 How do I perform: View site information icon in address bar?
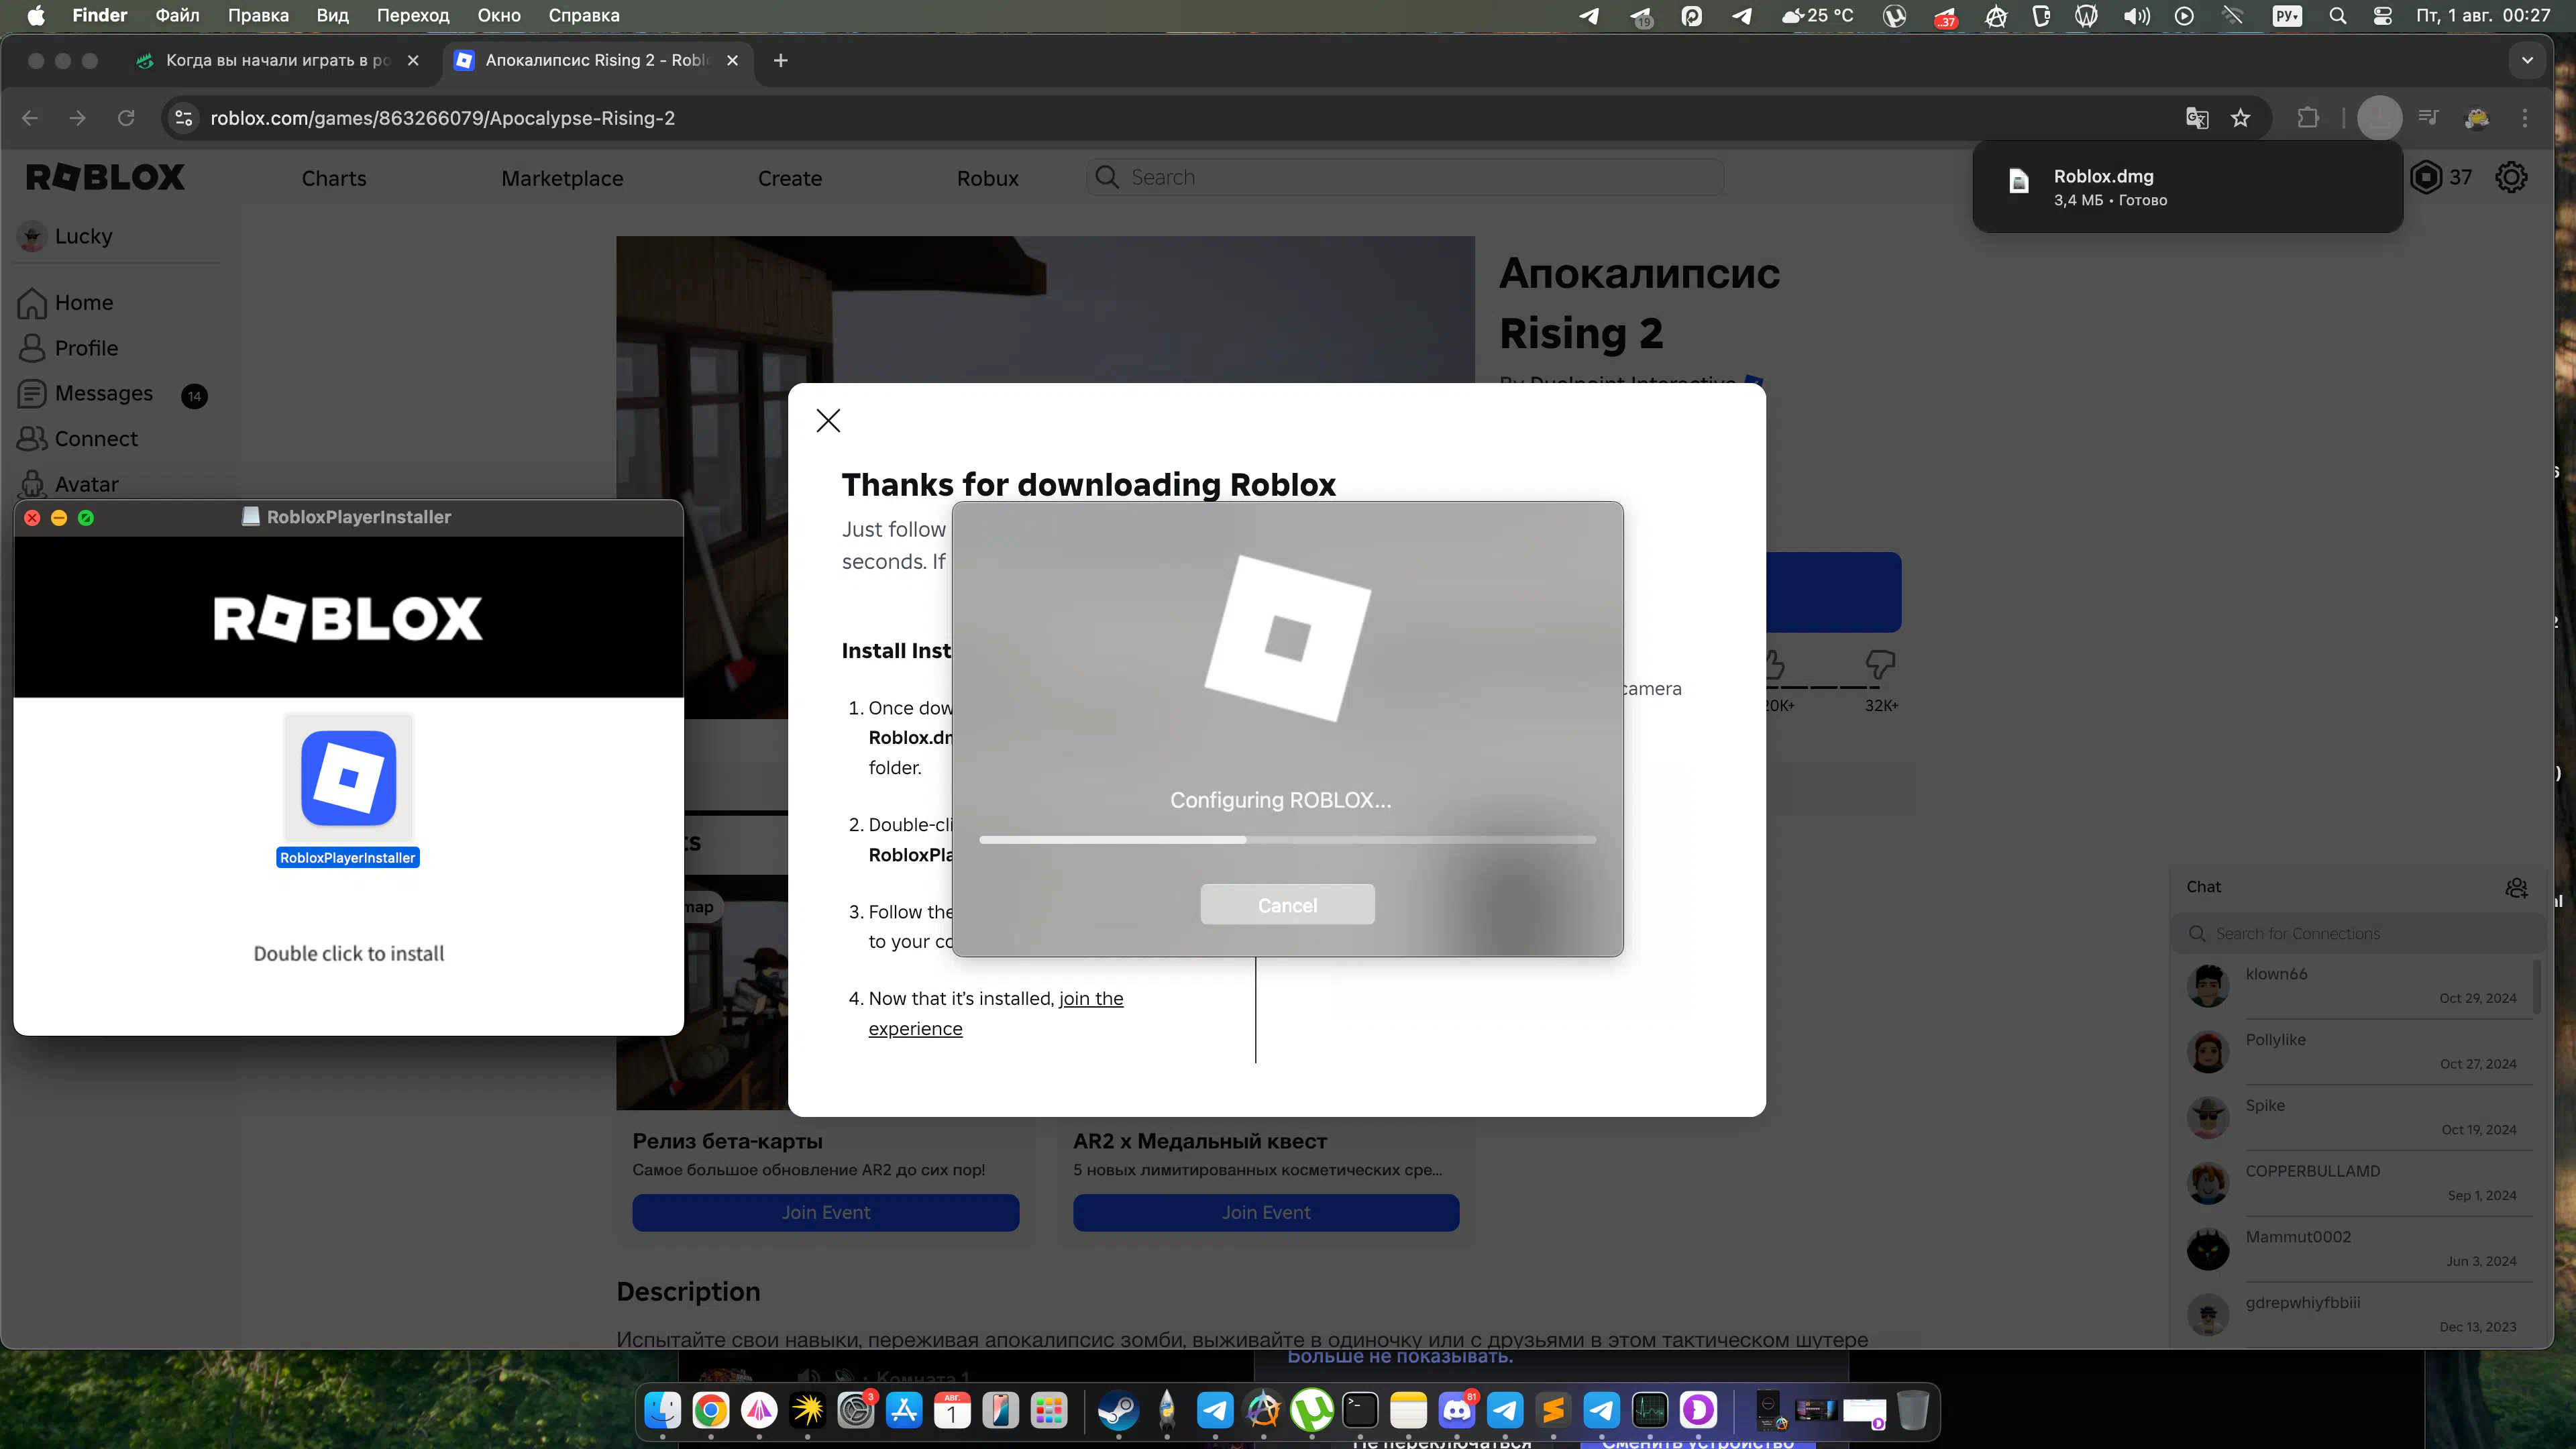tap(183, 118)
